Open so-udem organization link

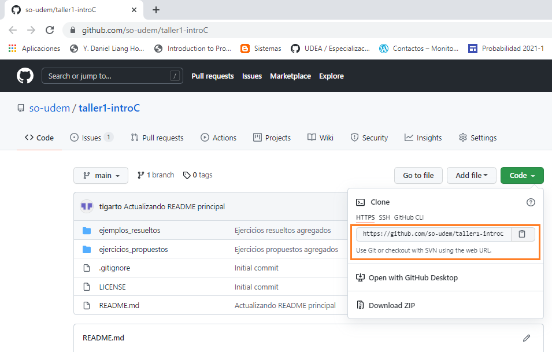(x=50, y=108)
